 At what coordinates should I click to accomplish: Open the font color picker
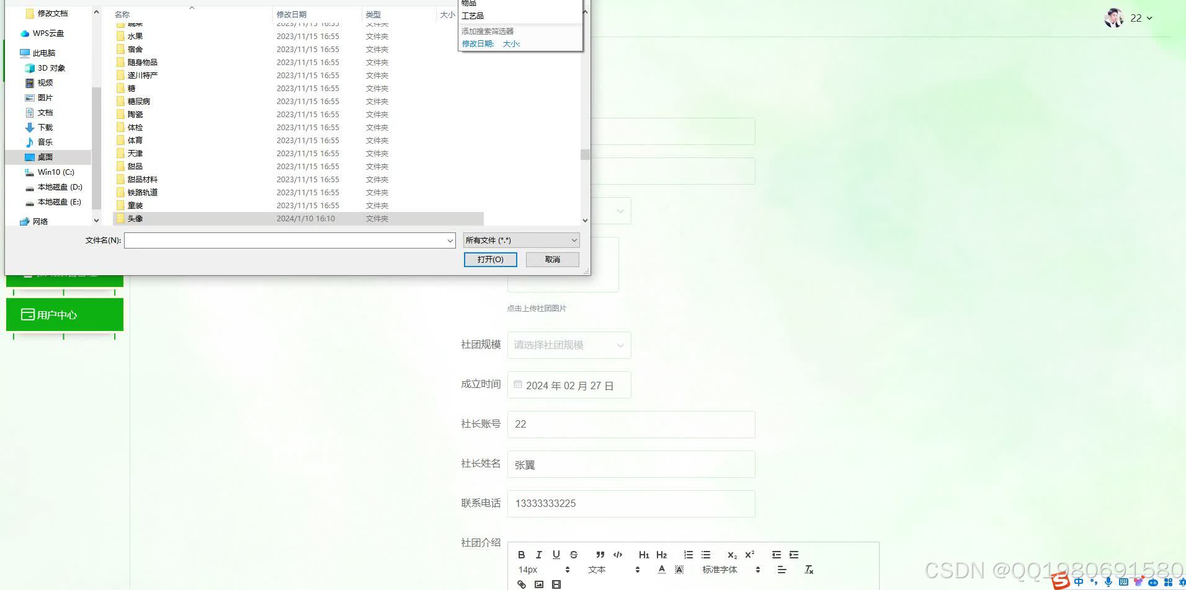(662, 569)
